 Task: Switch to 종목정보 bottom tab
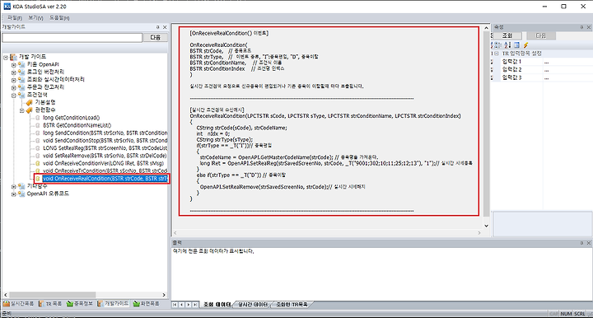(x=80, y=304)
